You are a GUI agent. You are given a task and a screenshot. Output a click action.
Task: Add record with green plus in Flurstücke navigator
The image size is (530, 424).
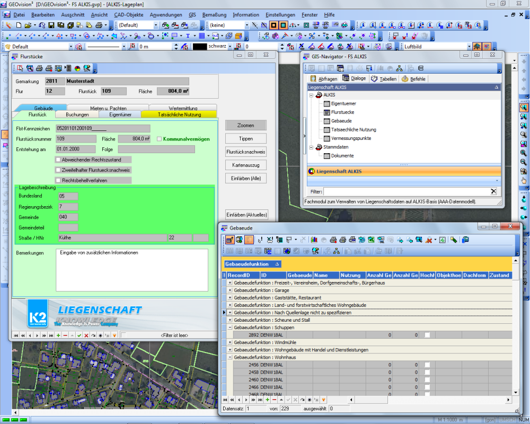pyautogui.click(x=58, y=335)
